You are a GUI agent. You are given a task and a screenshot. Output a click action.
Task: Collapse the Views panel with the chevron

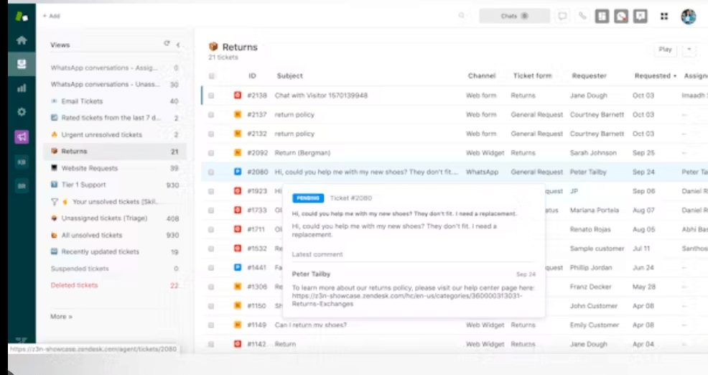[x=177, y=45]
